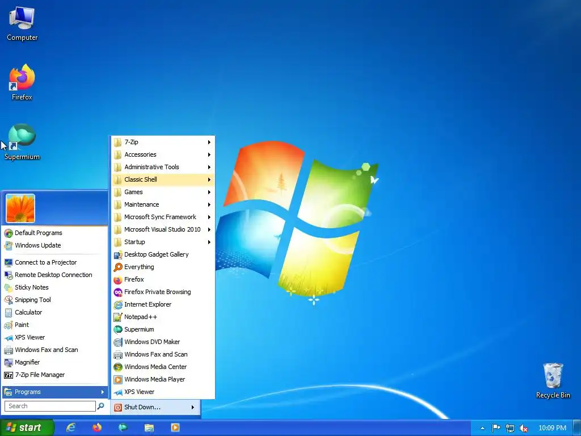Choose Supermium in the Programs list
The image size is (581, 436).
pyautogui.click(x=163, y=330)
